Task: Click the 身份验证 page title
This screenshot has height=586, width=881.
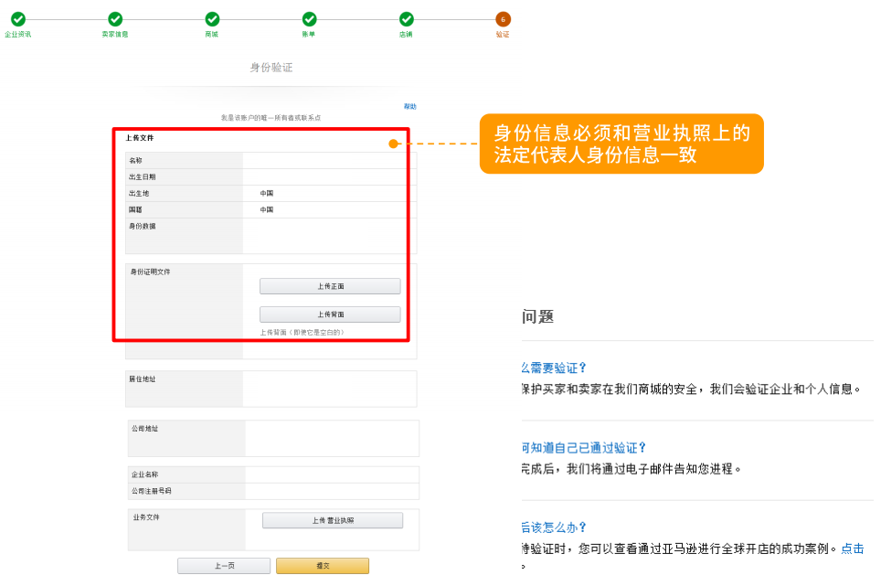Action: [271, 68]
